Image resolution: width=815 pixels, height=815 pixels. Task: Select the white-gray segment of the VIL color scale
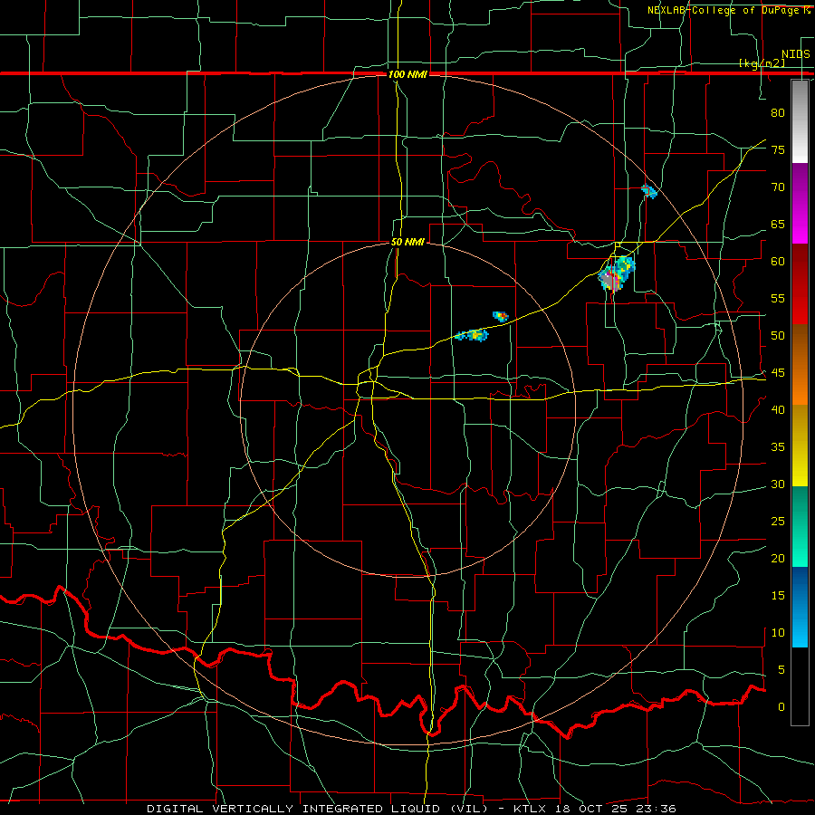point(800,121)
